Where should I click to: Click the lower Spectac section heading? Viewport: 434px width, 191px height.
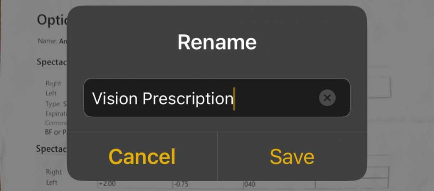click(x=51, y=149)
